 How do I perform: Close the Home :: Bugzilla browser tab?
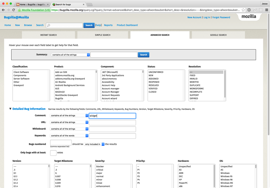48,4
